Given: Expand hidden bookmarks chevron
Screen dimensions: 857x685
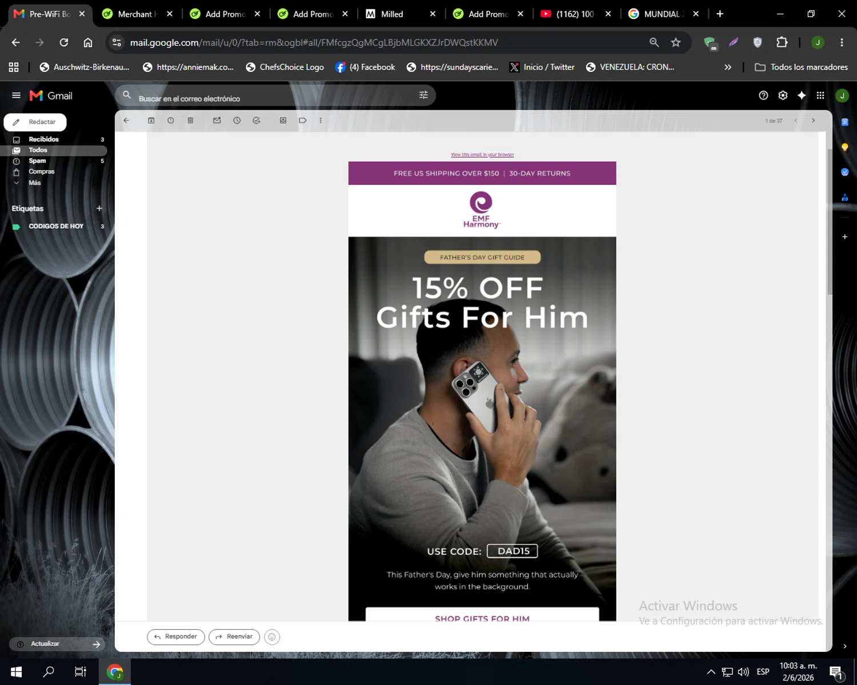Looking at the screenshot, I should tap(728, 67).
